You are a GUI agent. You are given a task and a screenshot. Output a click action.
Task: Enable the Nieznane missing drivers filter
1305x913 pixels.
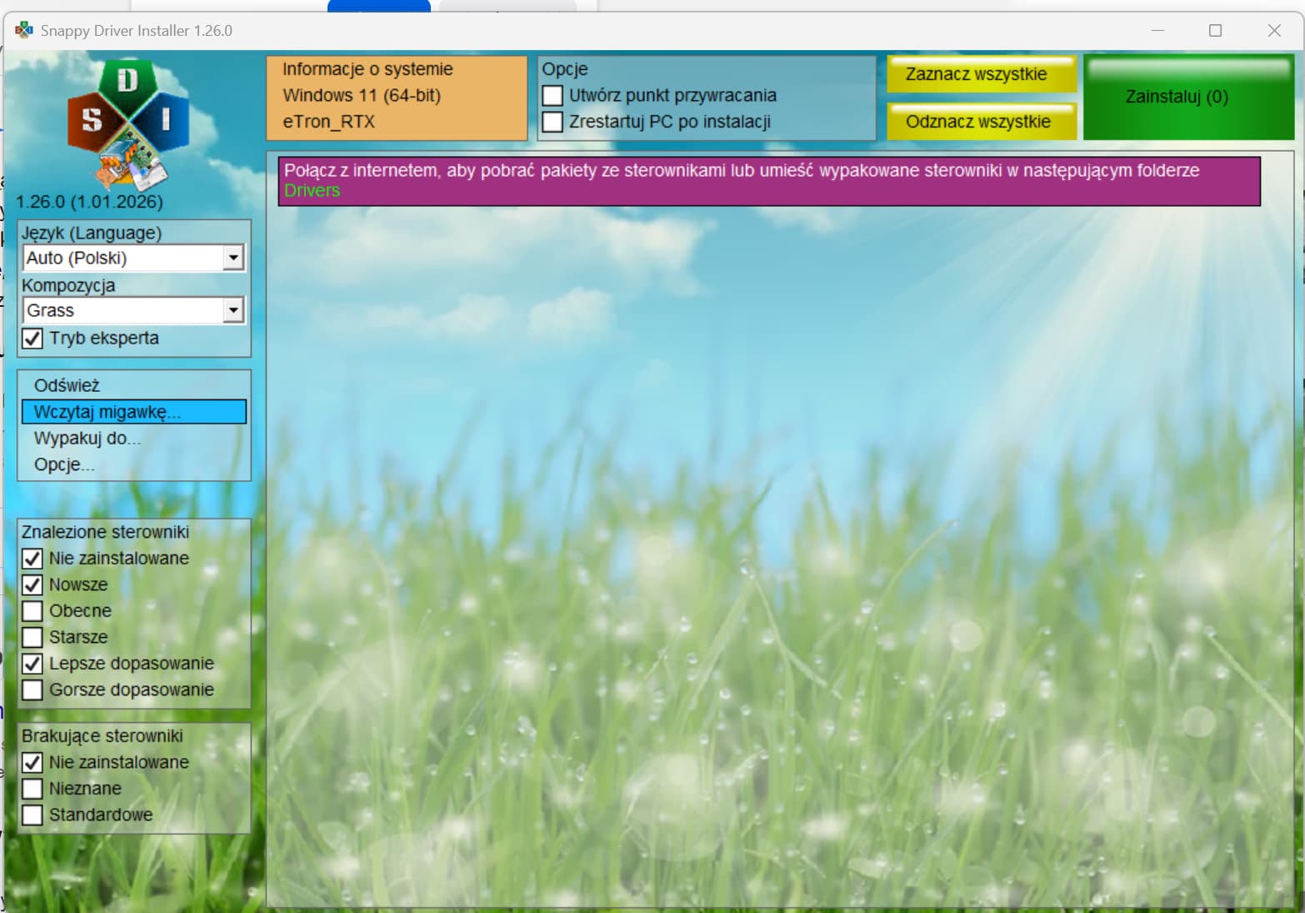click(x=32, y=789)
